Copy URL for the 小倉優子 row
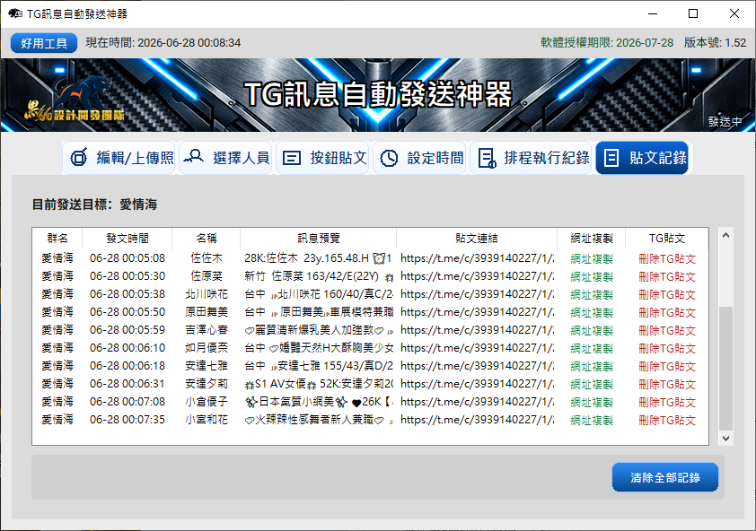 (592, 403)
